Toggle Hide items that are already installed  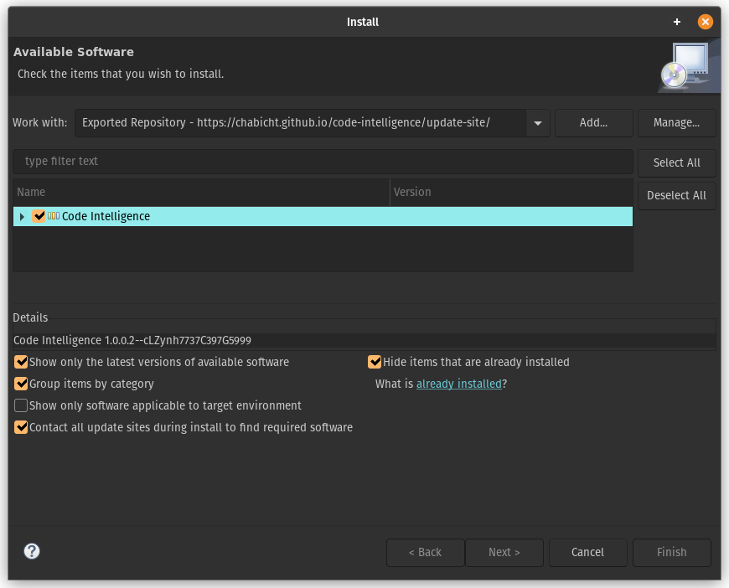click(x=375, y=362)
